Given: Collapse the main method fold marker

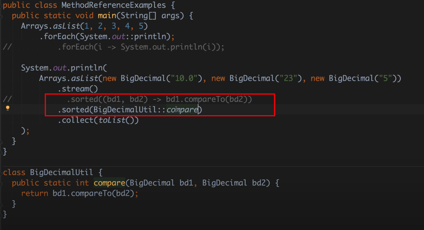Looking at the screenshot, I should [1, 17].
